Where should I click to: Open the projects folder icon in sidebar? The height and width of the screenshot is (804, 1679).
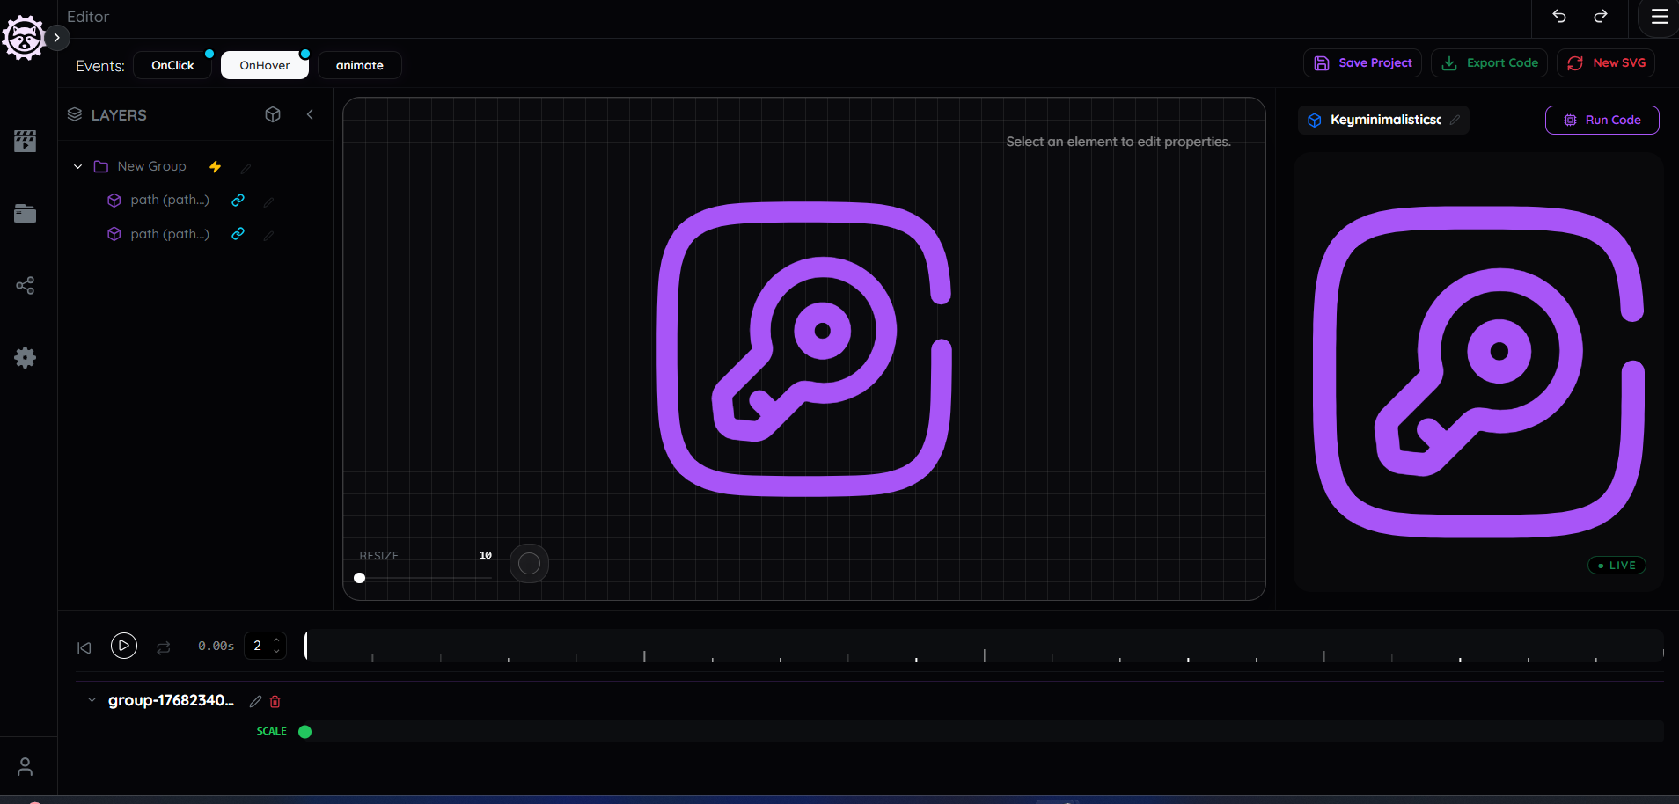pos(26,213)
